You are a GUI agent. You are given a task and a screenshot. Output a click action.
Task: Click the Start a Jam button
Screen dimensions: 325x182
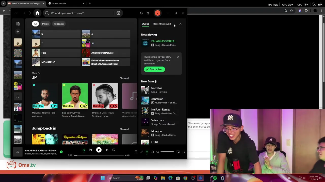154,69
